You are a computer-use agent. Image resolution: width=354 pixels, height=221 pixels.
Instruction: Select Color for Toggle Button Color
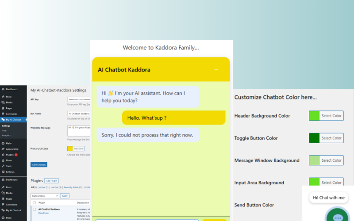pos(327,138)
